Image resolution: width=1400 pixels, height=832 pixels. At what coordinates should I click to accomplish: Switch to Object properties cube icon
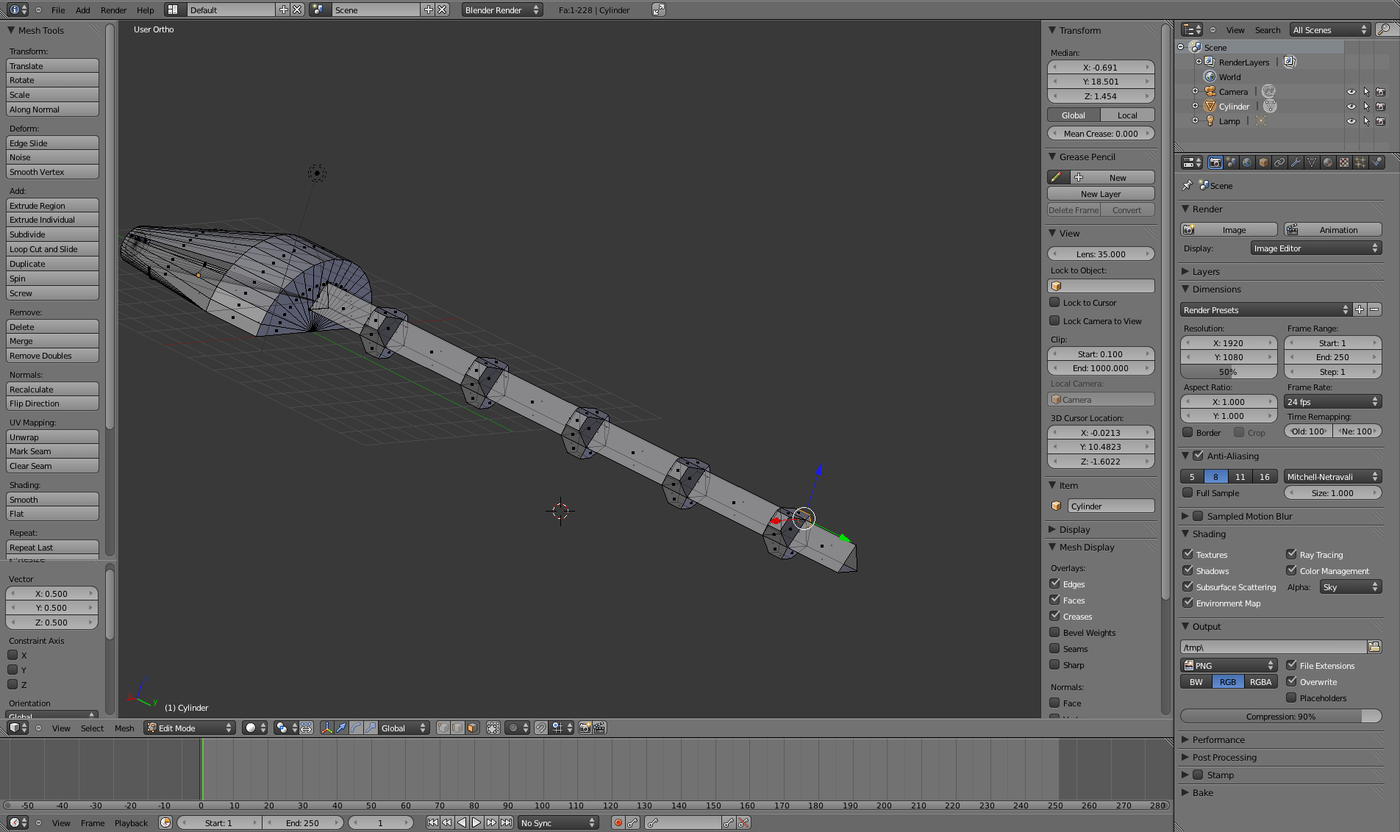(1262, 162)
